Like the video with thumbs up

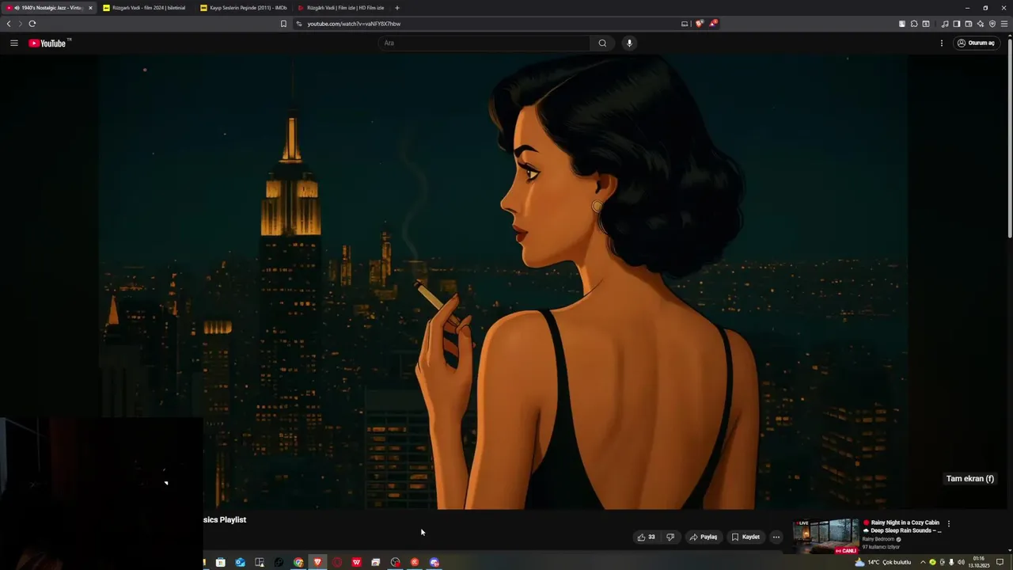[x=646, y=537]
